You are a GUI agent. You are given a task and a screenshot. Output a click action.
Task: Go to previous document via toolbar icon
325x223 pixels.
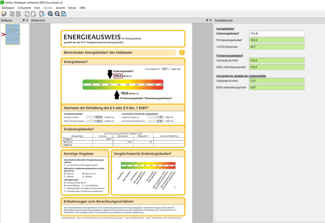click(x=12, y=14)
